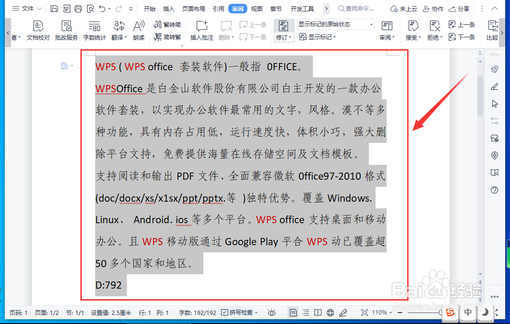Click the Save icon in quick access toolbar
This screenshot has height=324, width=510.
[x=55, y=9]
